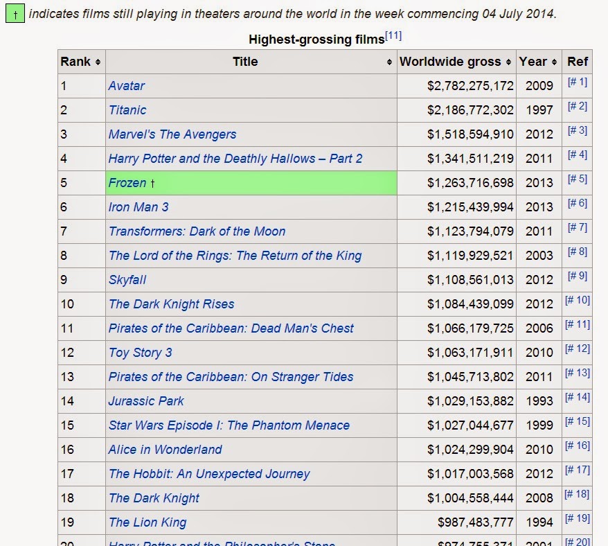Select Skyfall gross $1,108,561,013
Image resolution: width=608 pixels, height=546 pixels.
pyautogui.click(x=470, y=280)
